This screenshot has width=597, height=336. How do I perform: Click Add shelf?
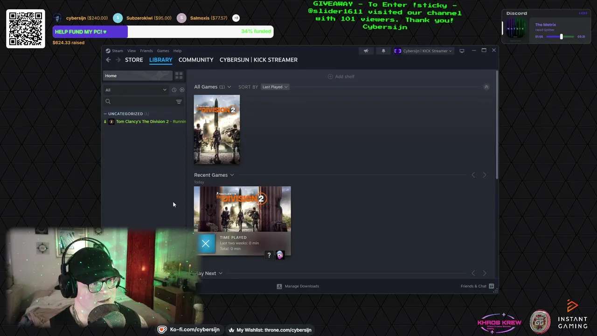point(341,77)
